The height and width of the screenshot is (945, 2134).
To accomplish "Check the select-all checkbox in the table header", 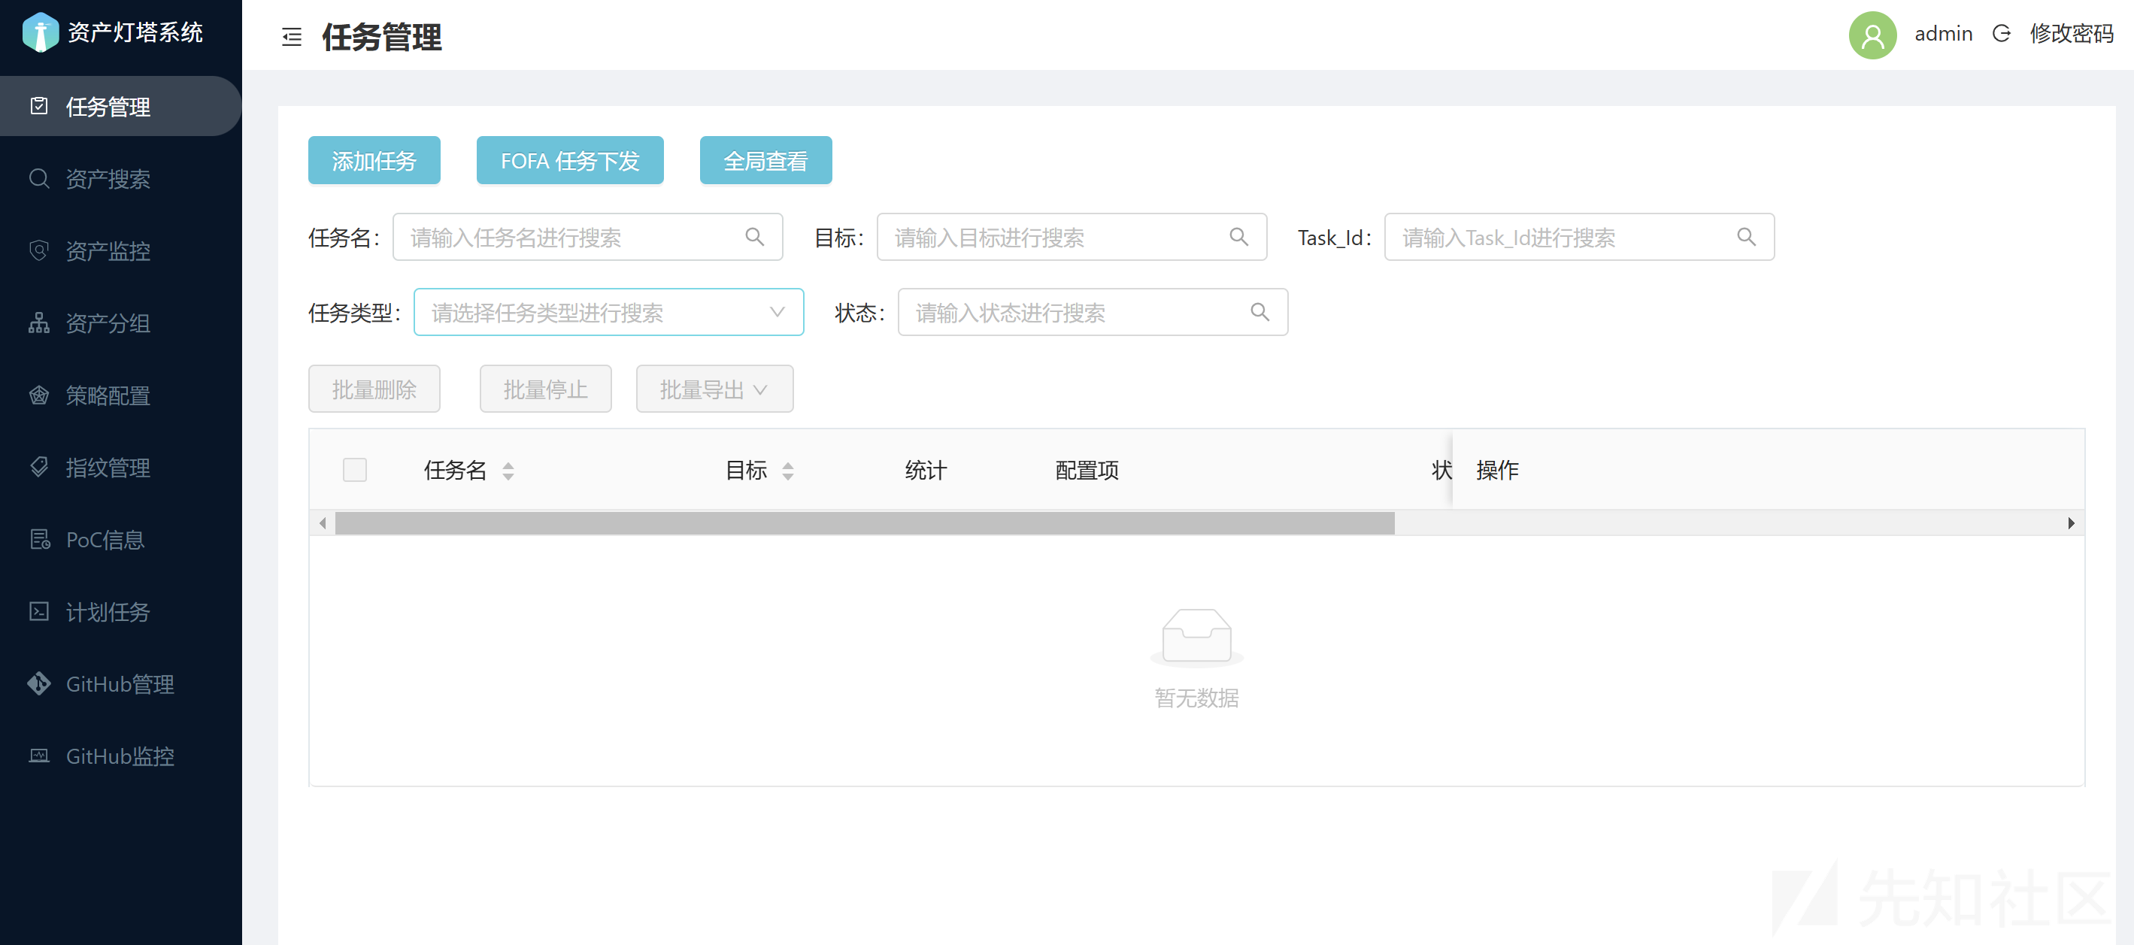I will tap(355, 470).
